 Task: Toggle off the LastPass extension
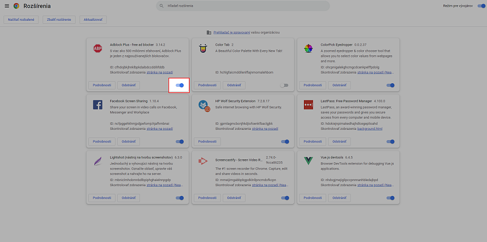[x=390, y=142]
